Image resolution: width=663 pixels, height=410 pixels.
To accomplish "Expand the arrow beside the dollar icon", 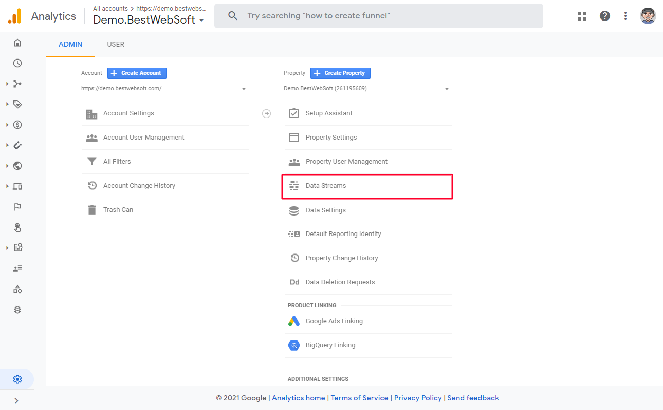I will pos(7,125).
